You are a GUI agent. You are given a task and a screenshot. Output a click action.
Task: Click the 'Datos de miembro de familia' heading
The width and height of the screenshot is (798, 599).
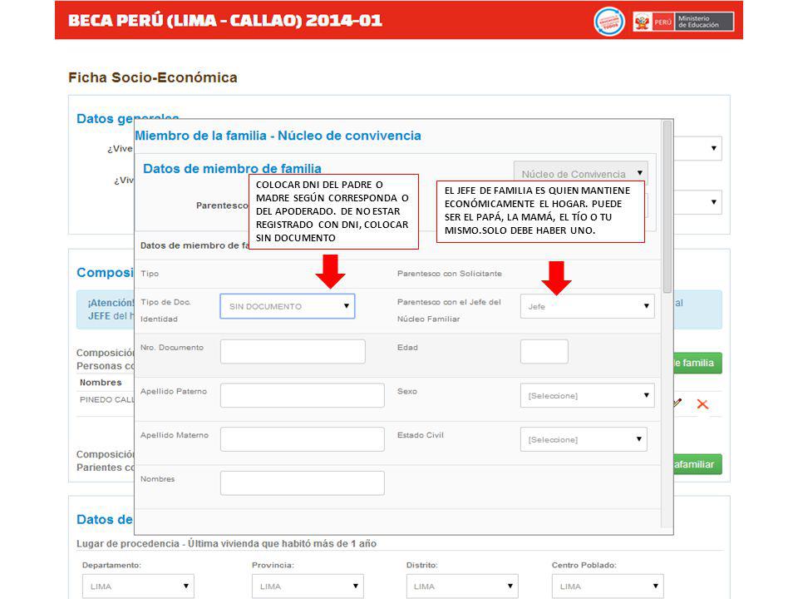[x=232, y=168]
